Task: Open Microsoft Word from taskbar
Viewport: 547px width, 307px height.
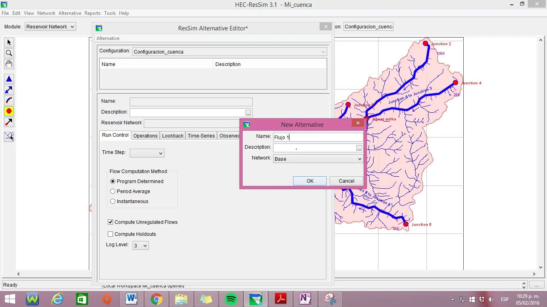Action: (131, 299)
